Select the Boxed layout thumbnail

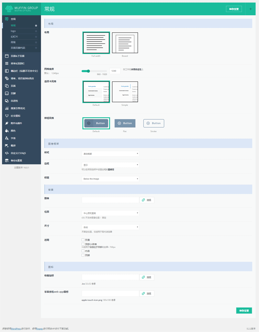pos(125,43)
